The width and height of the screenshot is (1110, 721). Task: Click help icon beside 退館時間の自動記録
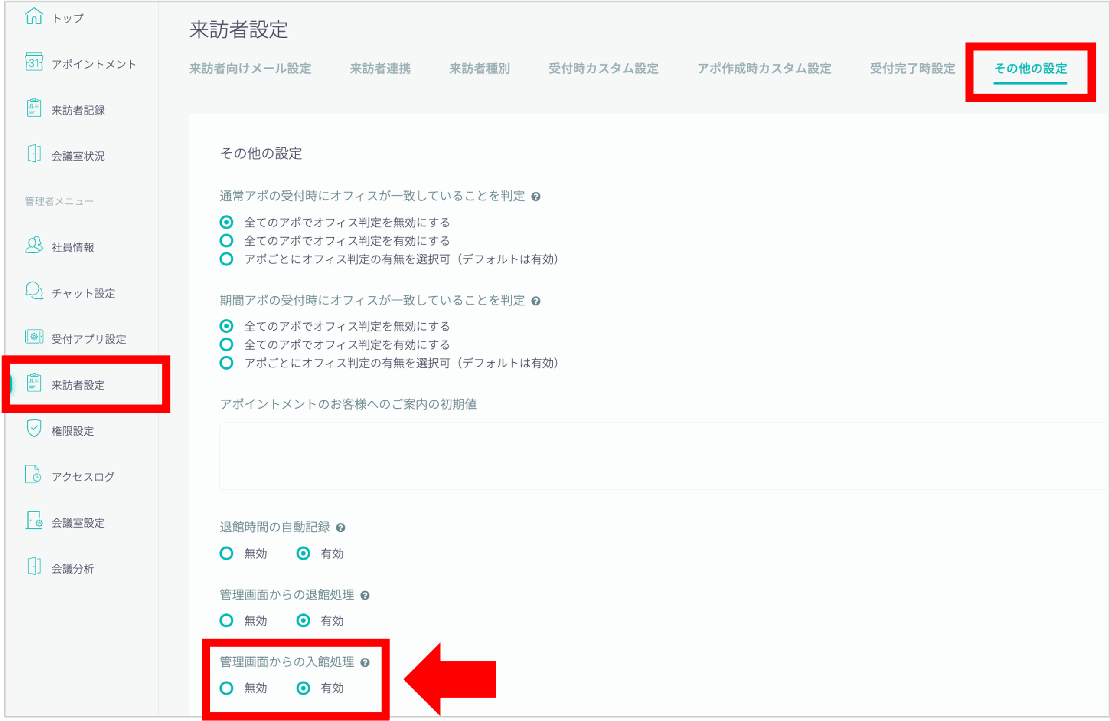(340, 528)
